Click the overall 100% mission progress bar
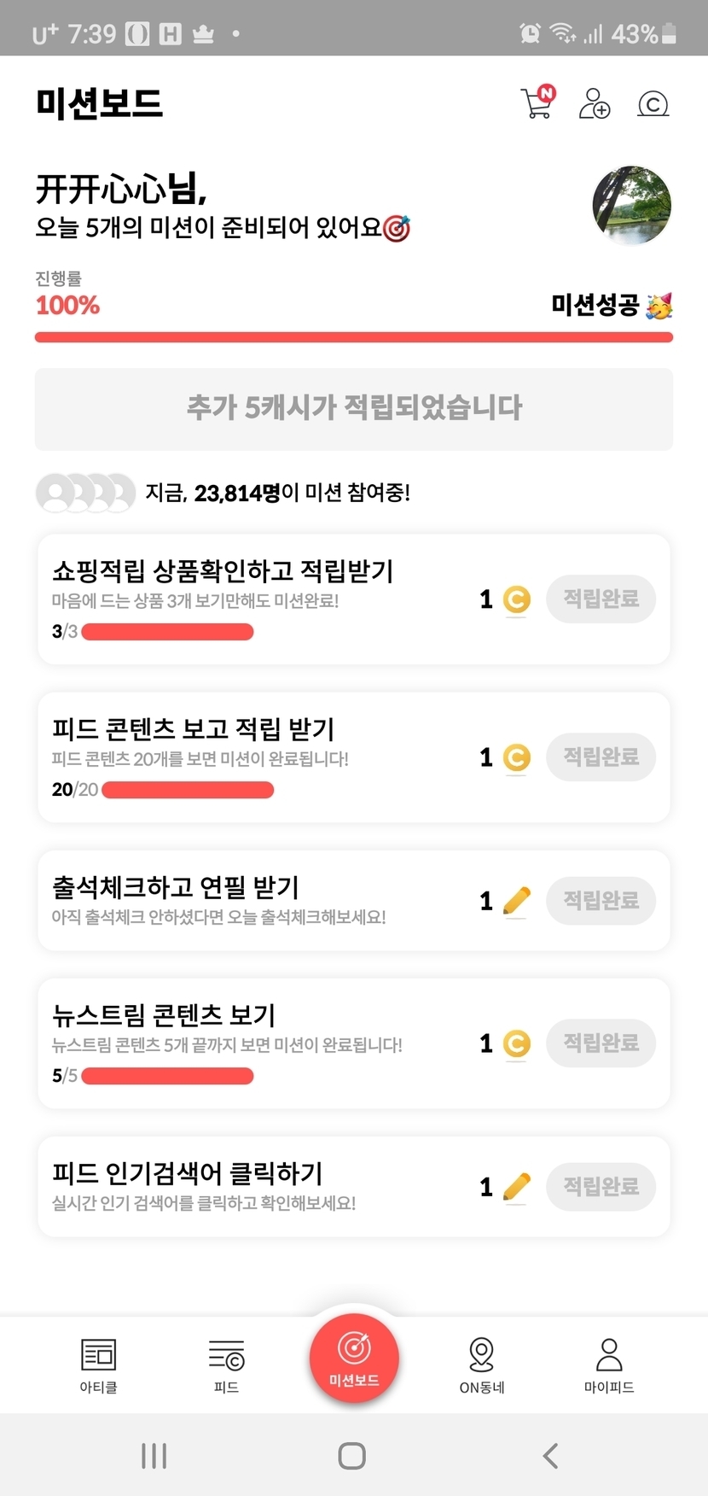Viewport: 708px width, 1496px height. (x=354, y=337)
